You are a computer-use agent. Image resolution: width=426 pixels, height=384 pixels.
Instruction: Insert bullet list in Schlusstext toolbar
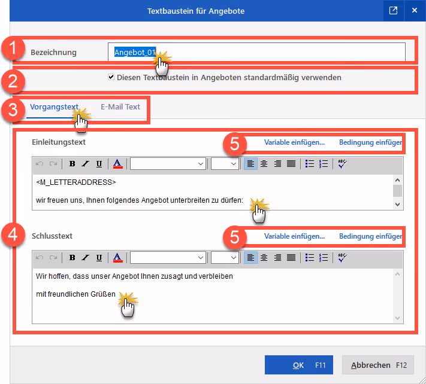click(310, 258)
